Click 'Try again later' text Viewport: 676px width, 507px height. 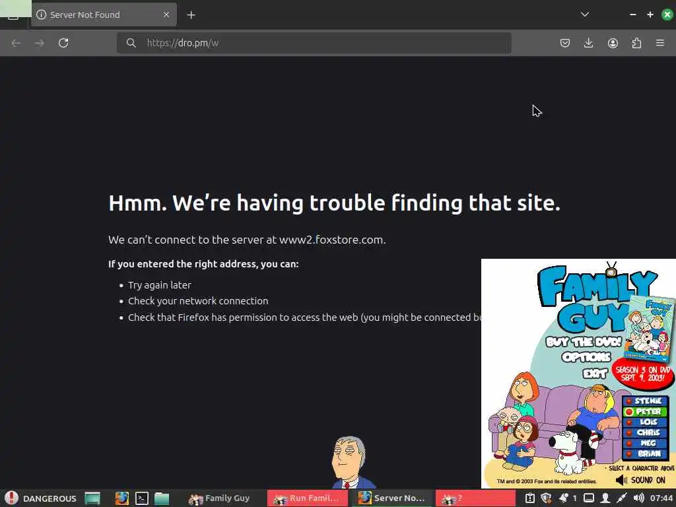[160, 285]
